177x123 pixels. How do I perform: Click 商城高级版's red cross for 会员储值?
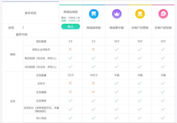tap(93, 92)
